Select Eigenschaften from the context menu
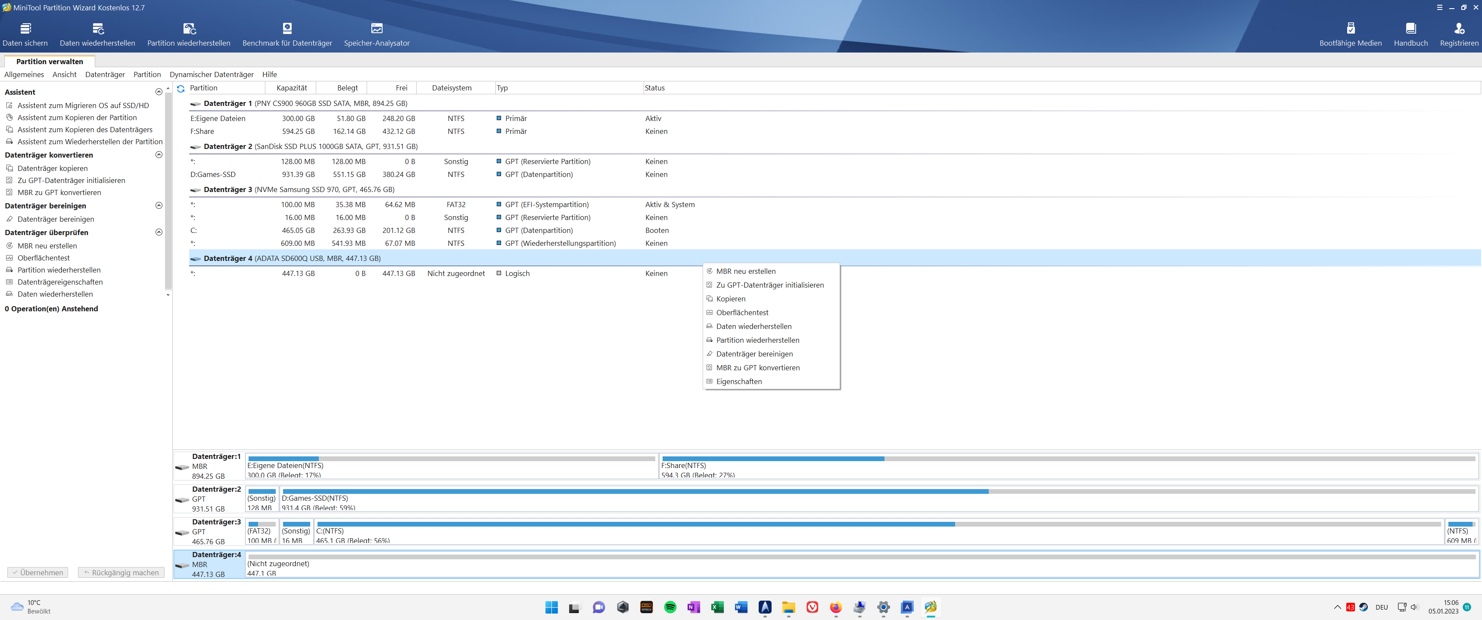Image resolution: width=1482 pixels, height=620 pixels. click(739, 381)
